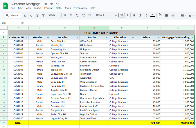The width and height of the screenshot is (196, 128).
Task: Select cell Cagayan de Oro, PH
Action: [65, 74]
